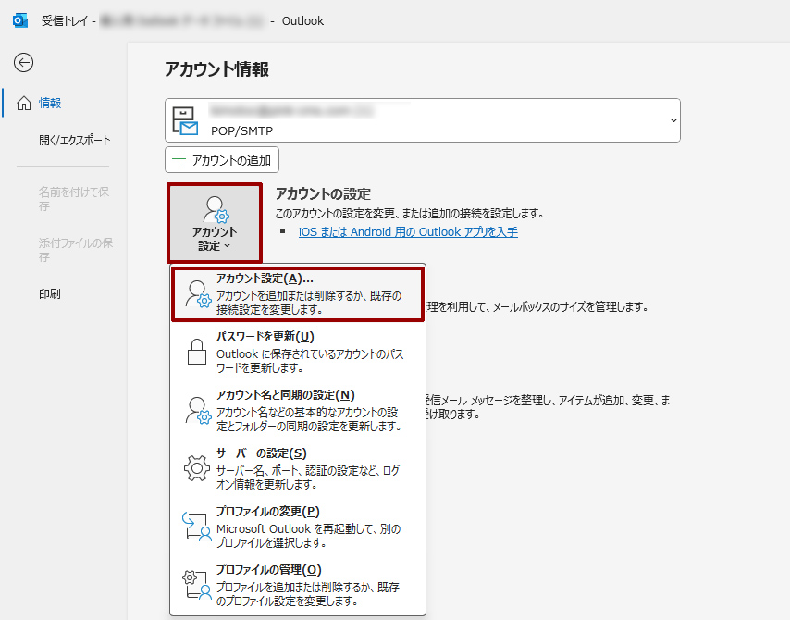Collapse the アカウント設定 dropdown button
790x620 pixels.
(x=215, y=223)
